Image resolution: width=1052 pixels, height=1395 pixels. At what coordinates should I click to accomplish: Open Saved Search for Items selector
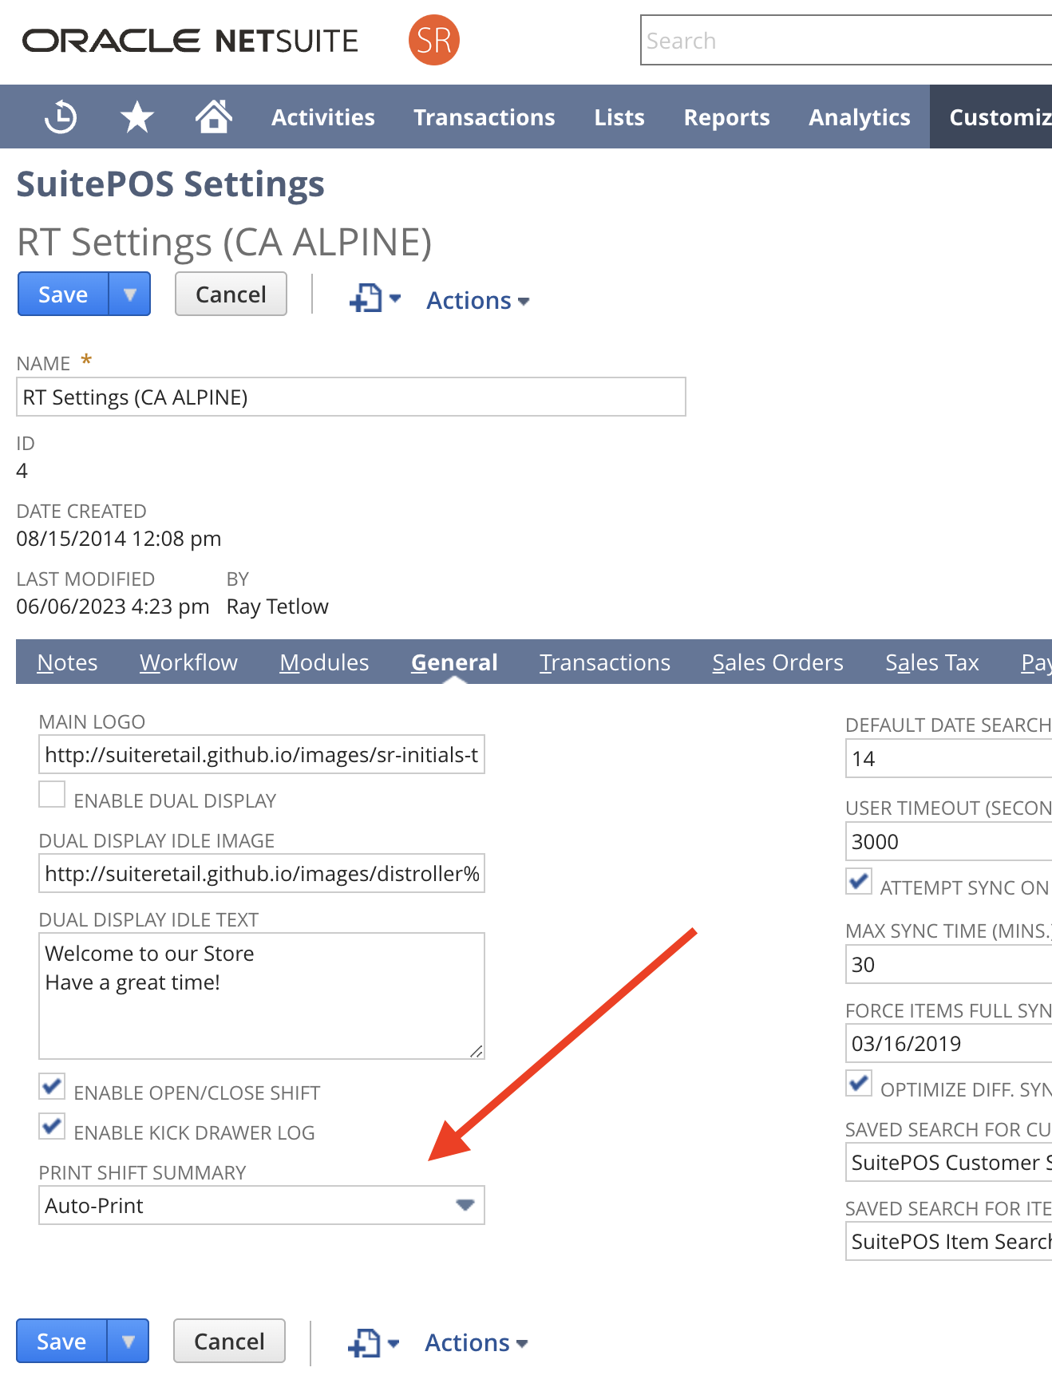949,1241
